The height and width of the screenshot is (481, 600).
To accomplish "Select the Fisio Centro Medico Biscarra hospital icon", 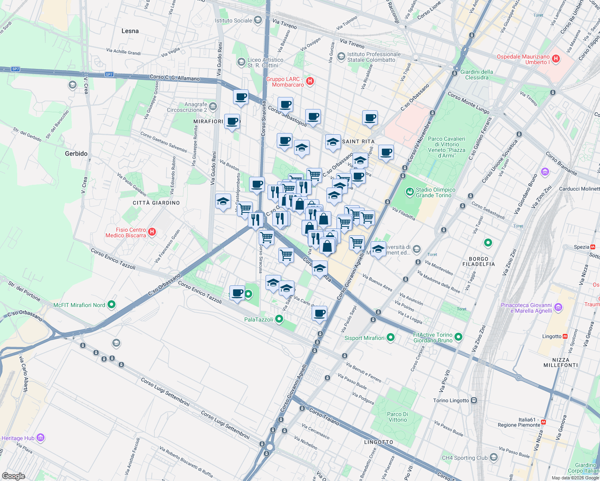I will [152, 232].
